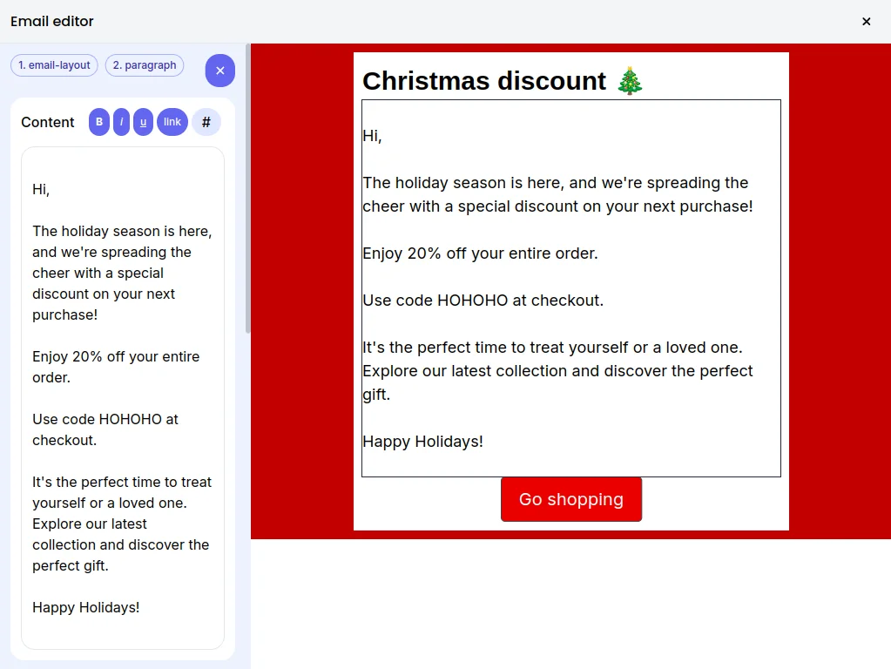The image size is (891, 669).
Task: Switch to the paragraph breadcrumb item
Action: point(145,65)
